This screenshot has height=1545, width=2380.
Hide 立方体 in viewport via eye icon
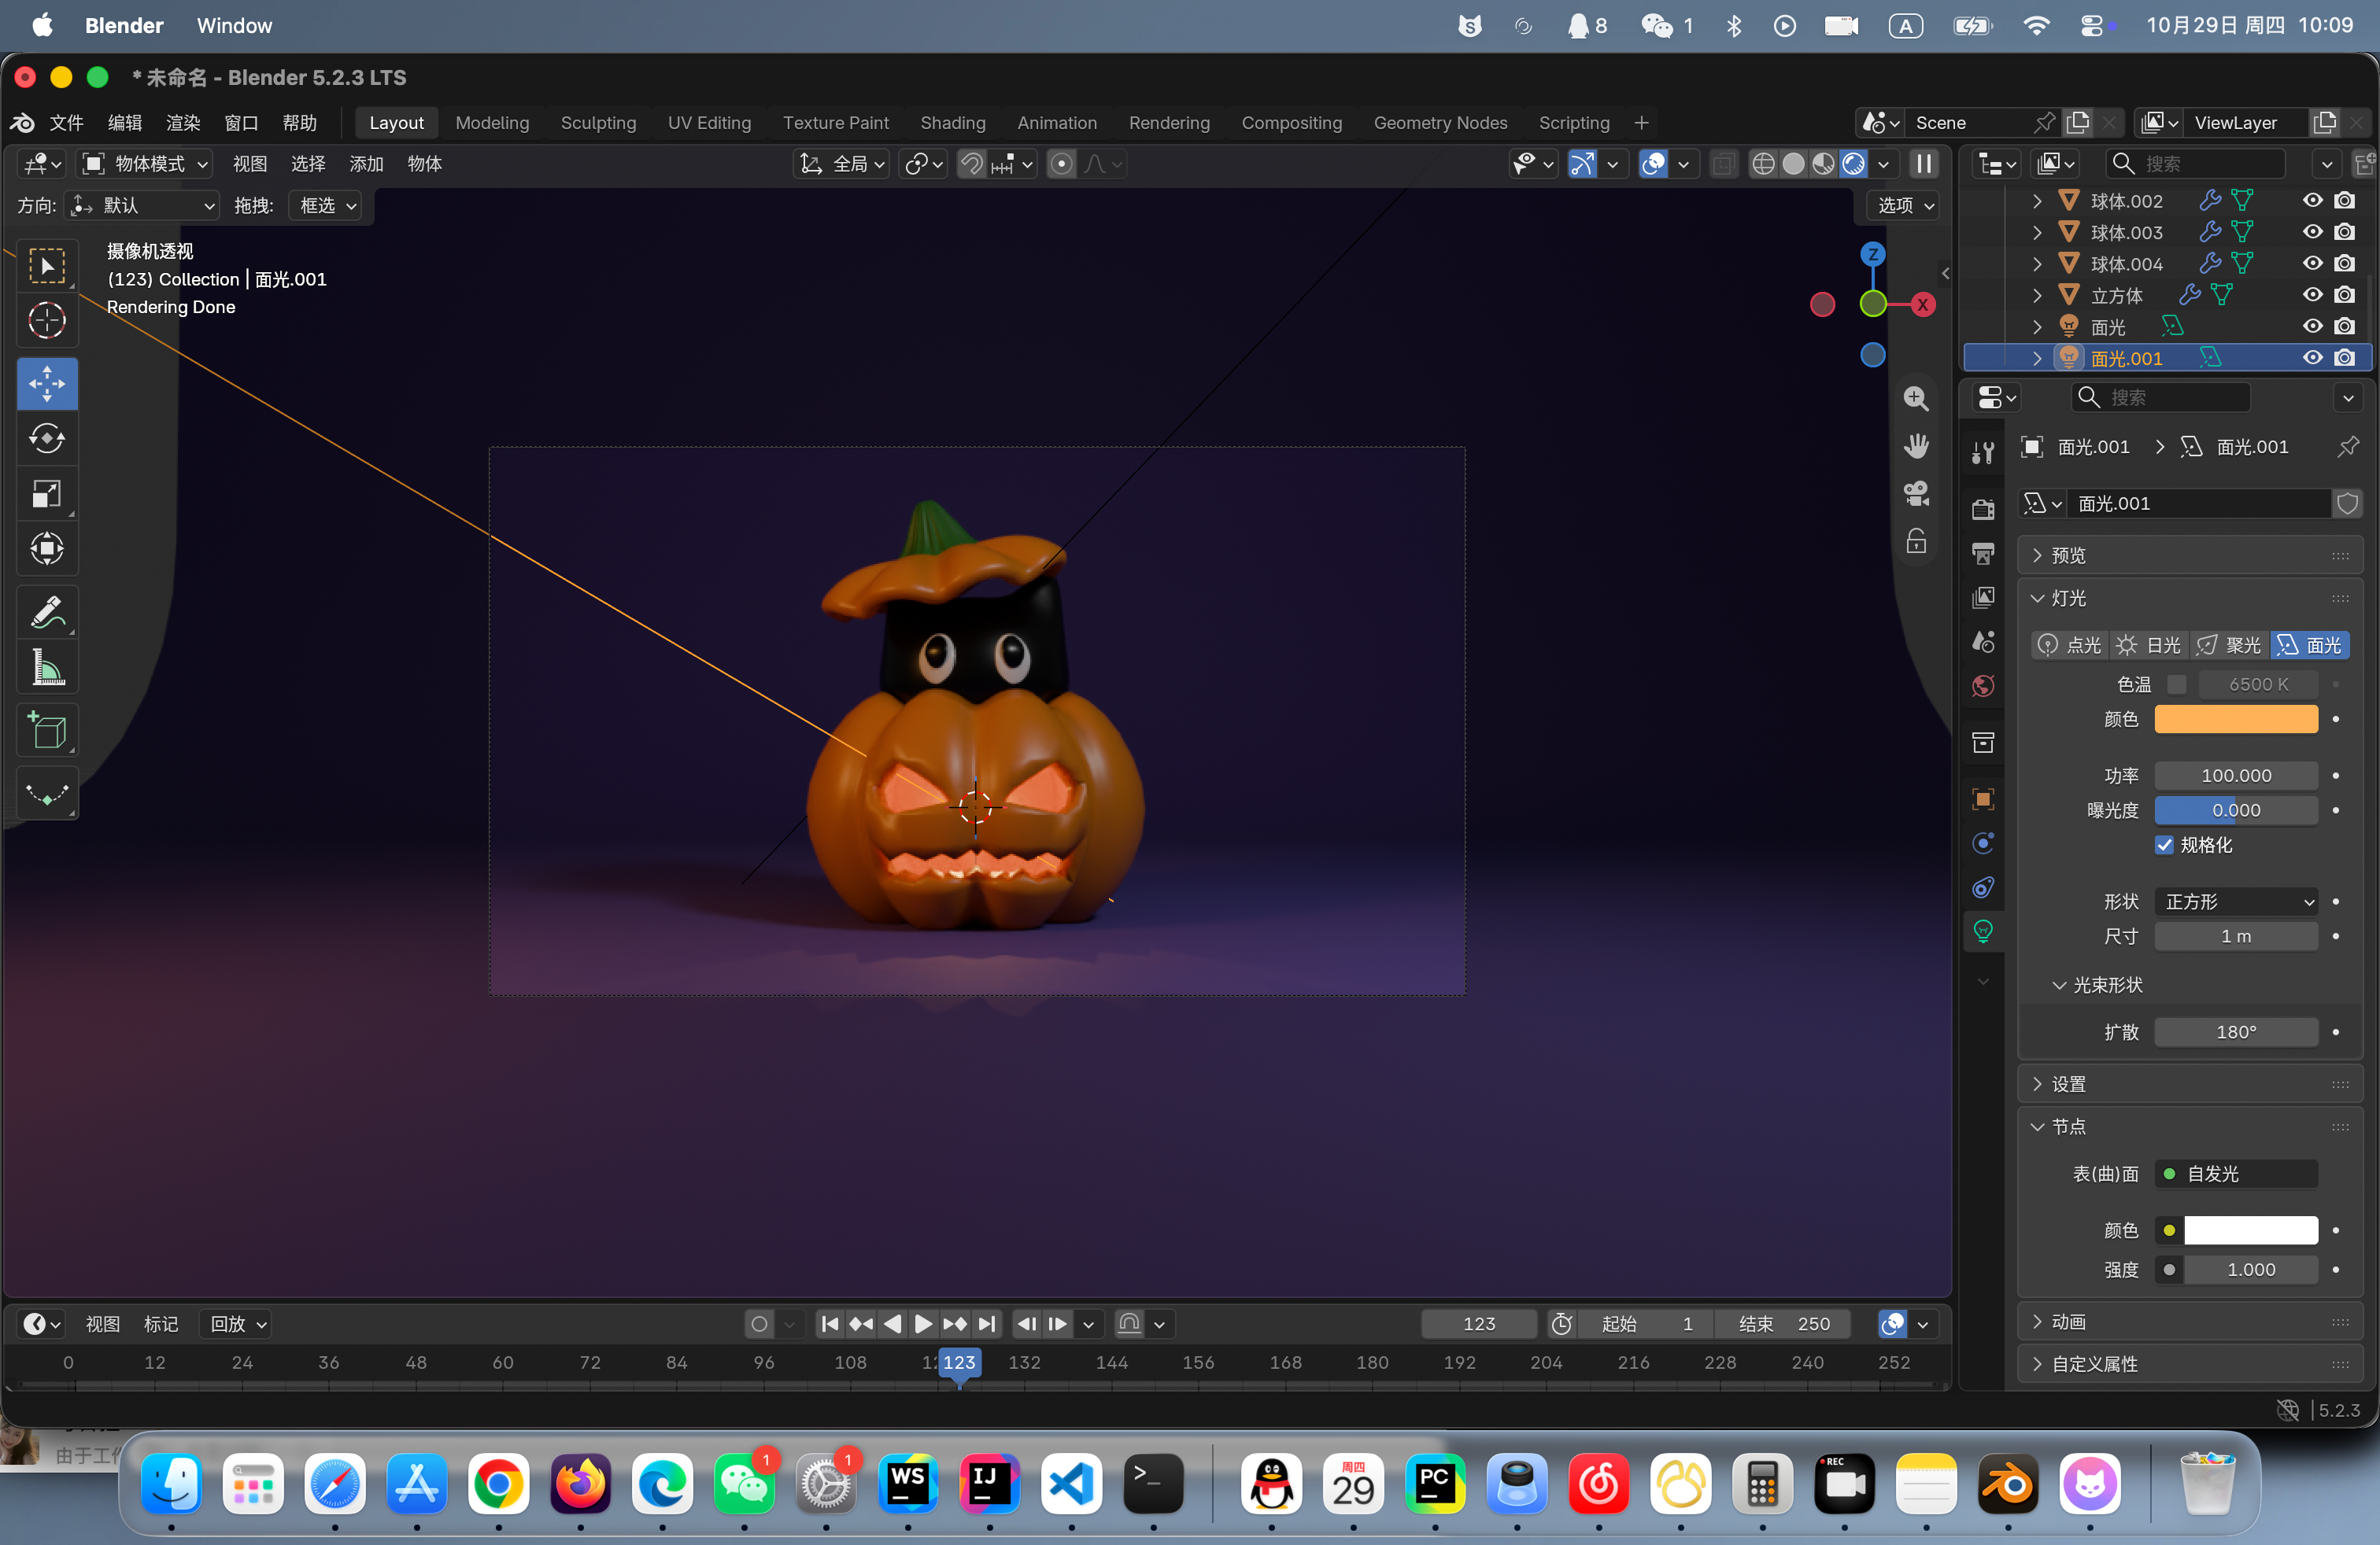click(2313, 295)
